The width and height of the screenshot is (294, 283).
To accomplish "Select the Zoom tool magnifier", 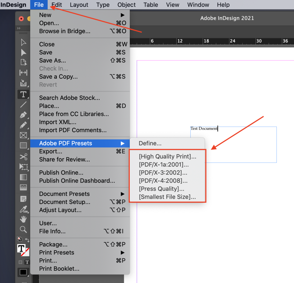I will coord(23,229).
